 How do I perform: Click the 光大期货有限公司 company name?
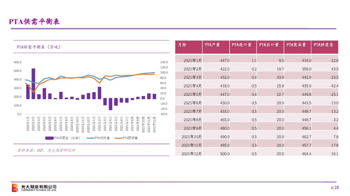point(39,187)
